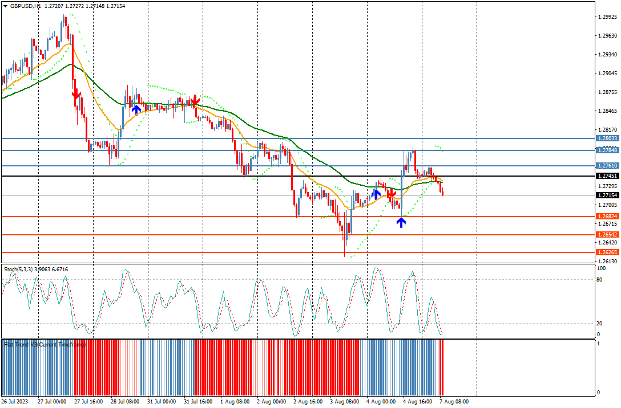Select the red sell arrow near 31 Jul 16:00
This screenshot has width=621, height=408.
194,100
